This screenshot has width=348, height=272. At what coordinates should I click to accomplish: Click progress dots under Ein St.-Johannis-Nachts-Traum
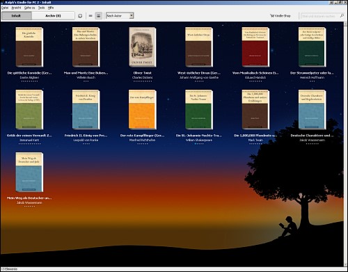[199, 144]
